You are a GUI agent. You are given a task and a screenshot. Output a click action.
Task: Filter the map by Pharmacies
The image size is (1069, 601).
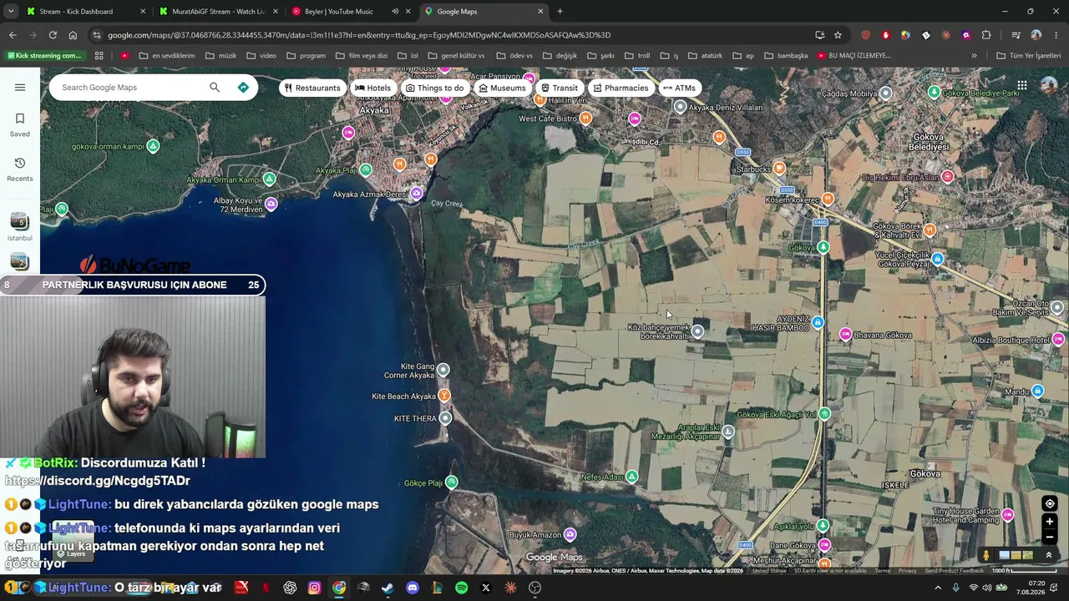tap(621, 88)
